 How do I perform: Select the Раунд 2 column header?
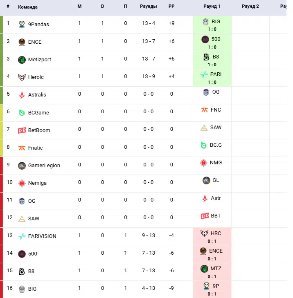pyautogui.click(x=250, y=6)
